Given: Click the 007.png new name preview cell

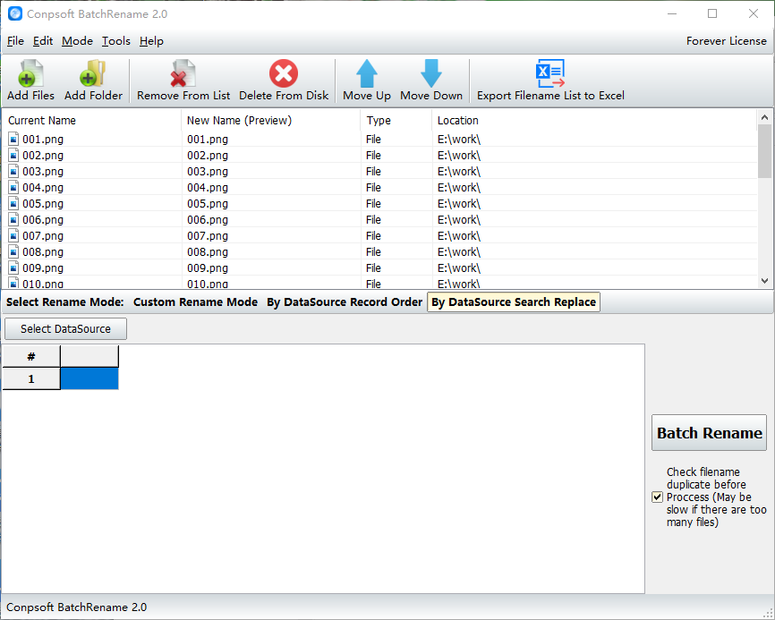Looking at the screenshot, I should point(208,235).
